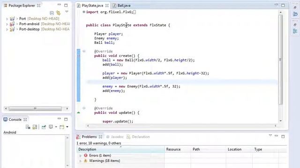Screen dimensions: 300x168
Task: Click editor horizontal scrollbar right arrow
Action: click(275, 126)
